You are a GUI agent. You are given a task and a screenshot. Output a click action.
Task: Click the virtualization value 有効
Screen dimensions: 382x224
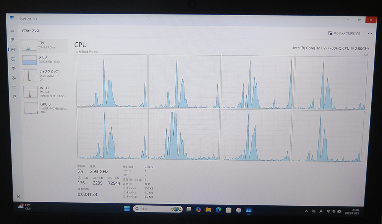click(147, 184)
